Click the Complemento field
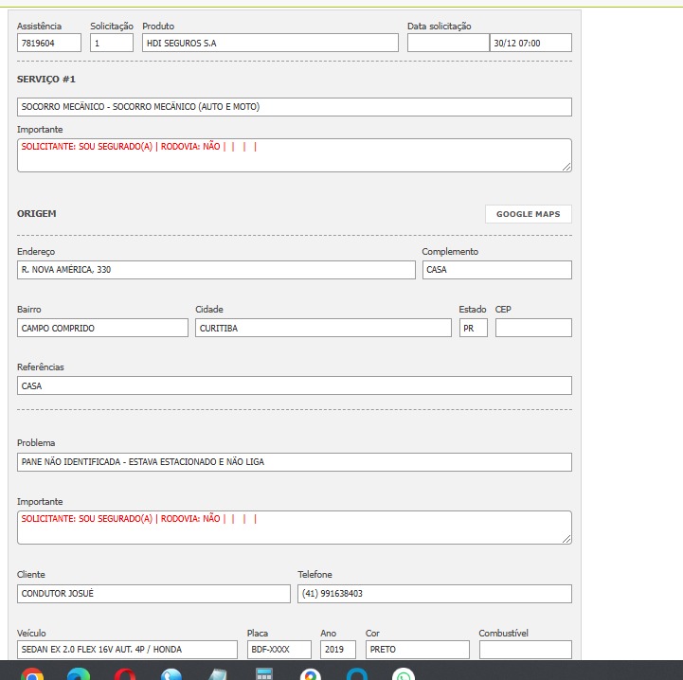 (497, 270)
